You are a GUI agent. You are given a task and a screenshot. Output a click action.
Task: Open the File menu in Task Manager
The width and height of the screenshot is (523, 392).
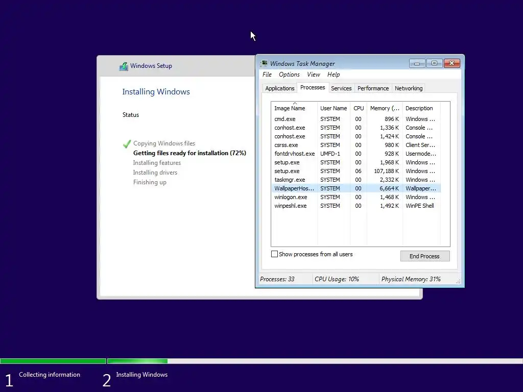pos(267,75)
